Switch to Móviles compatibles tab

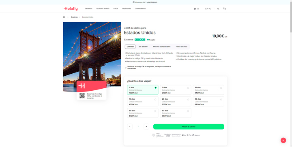point(162,47)
